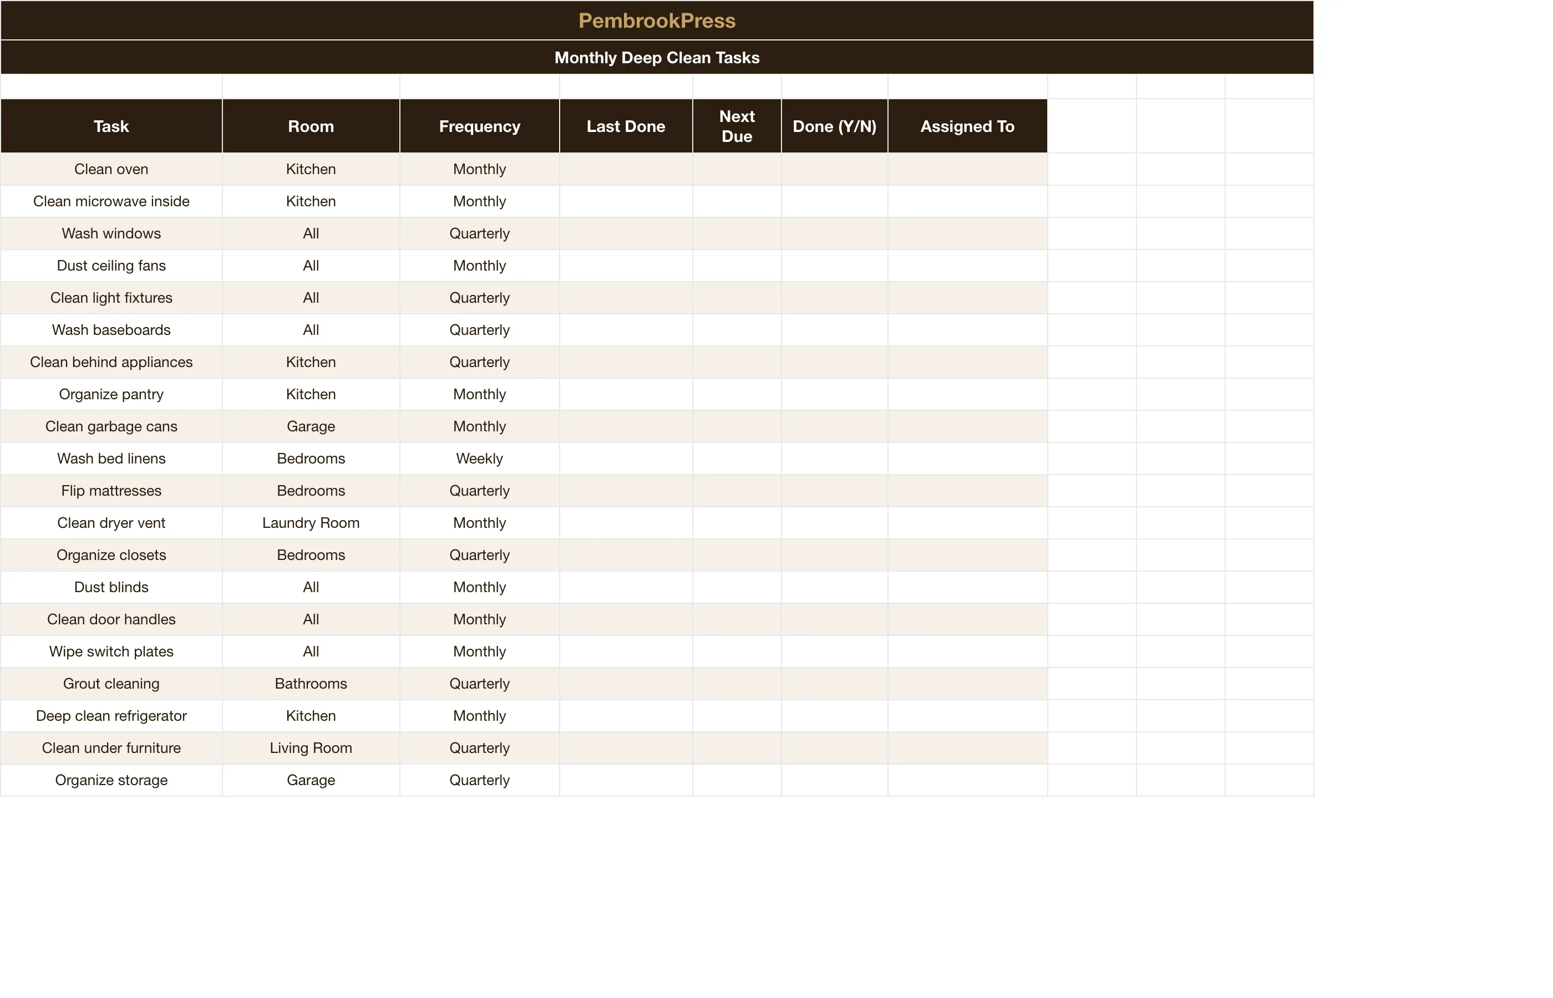Select the Next Due column header
The image size is (1553, 998).
[737, 126]
